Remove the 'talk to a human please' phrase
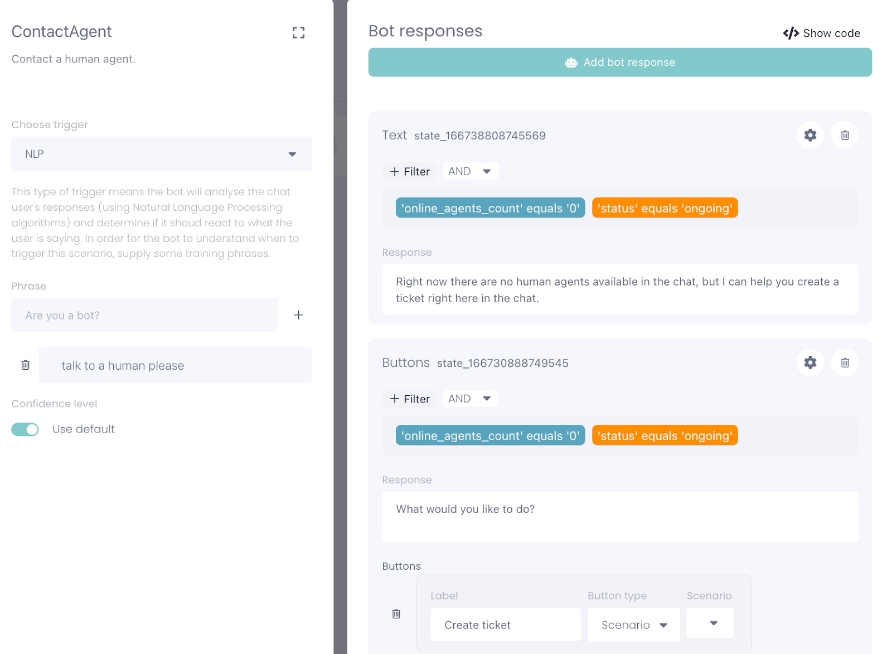Viewport: 892px width, 654px height. [26, 365]
